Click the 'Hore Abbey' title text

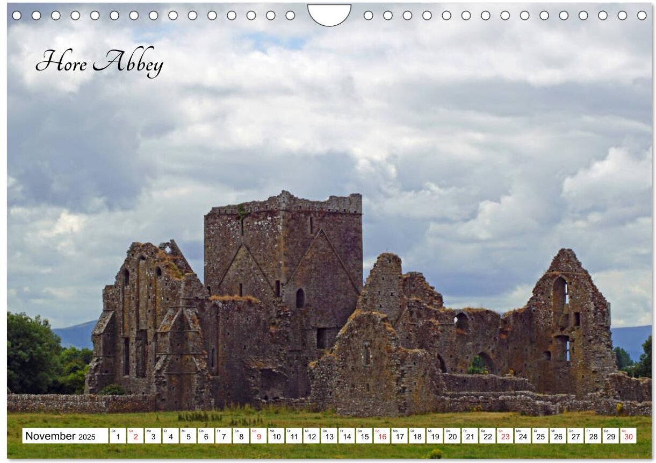[99, 62]
